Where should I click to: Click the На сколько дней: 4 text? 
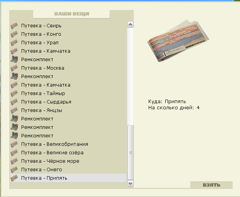click(174, 108)
